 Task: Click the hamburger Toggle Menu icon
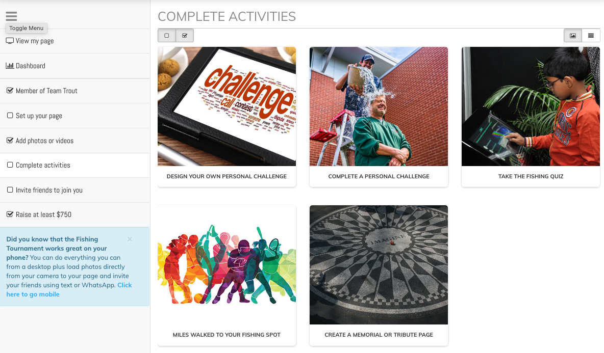pyautogui.click(x=11, y=16)
